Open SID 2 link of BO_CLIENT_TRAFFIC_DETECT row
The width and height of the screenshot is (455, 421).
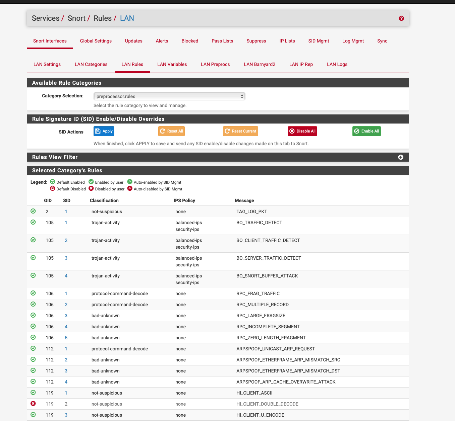coord(66,240)
